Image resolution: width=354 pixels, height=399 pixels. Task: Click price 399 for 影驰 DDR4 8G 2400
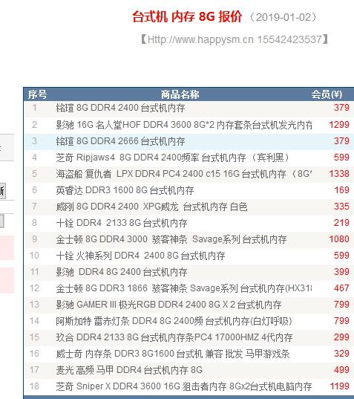[x=341, y=272]
